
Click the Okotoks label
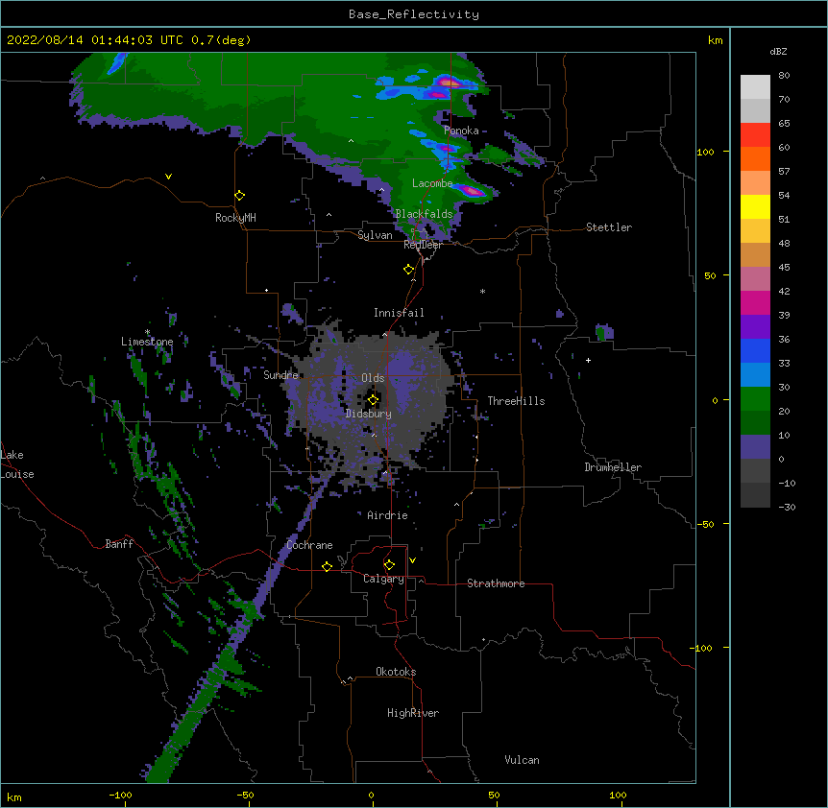[396, 672]
